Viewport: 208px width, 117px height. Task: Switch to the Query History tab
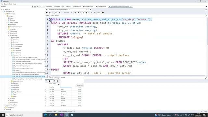click(x=55, y=16)
